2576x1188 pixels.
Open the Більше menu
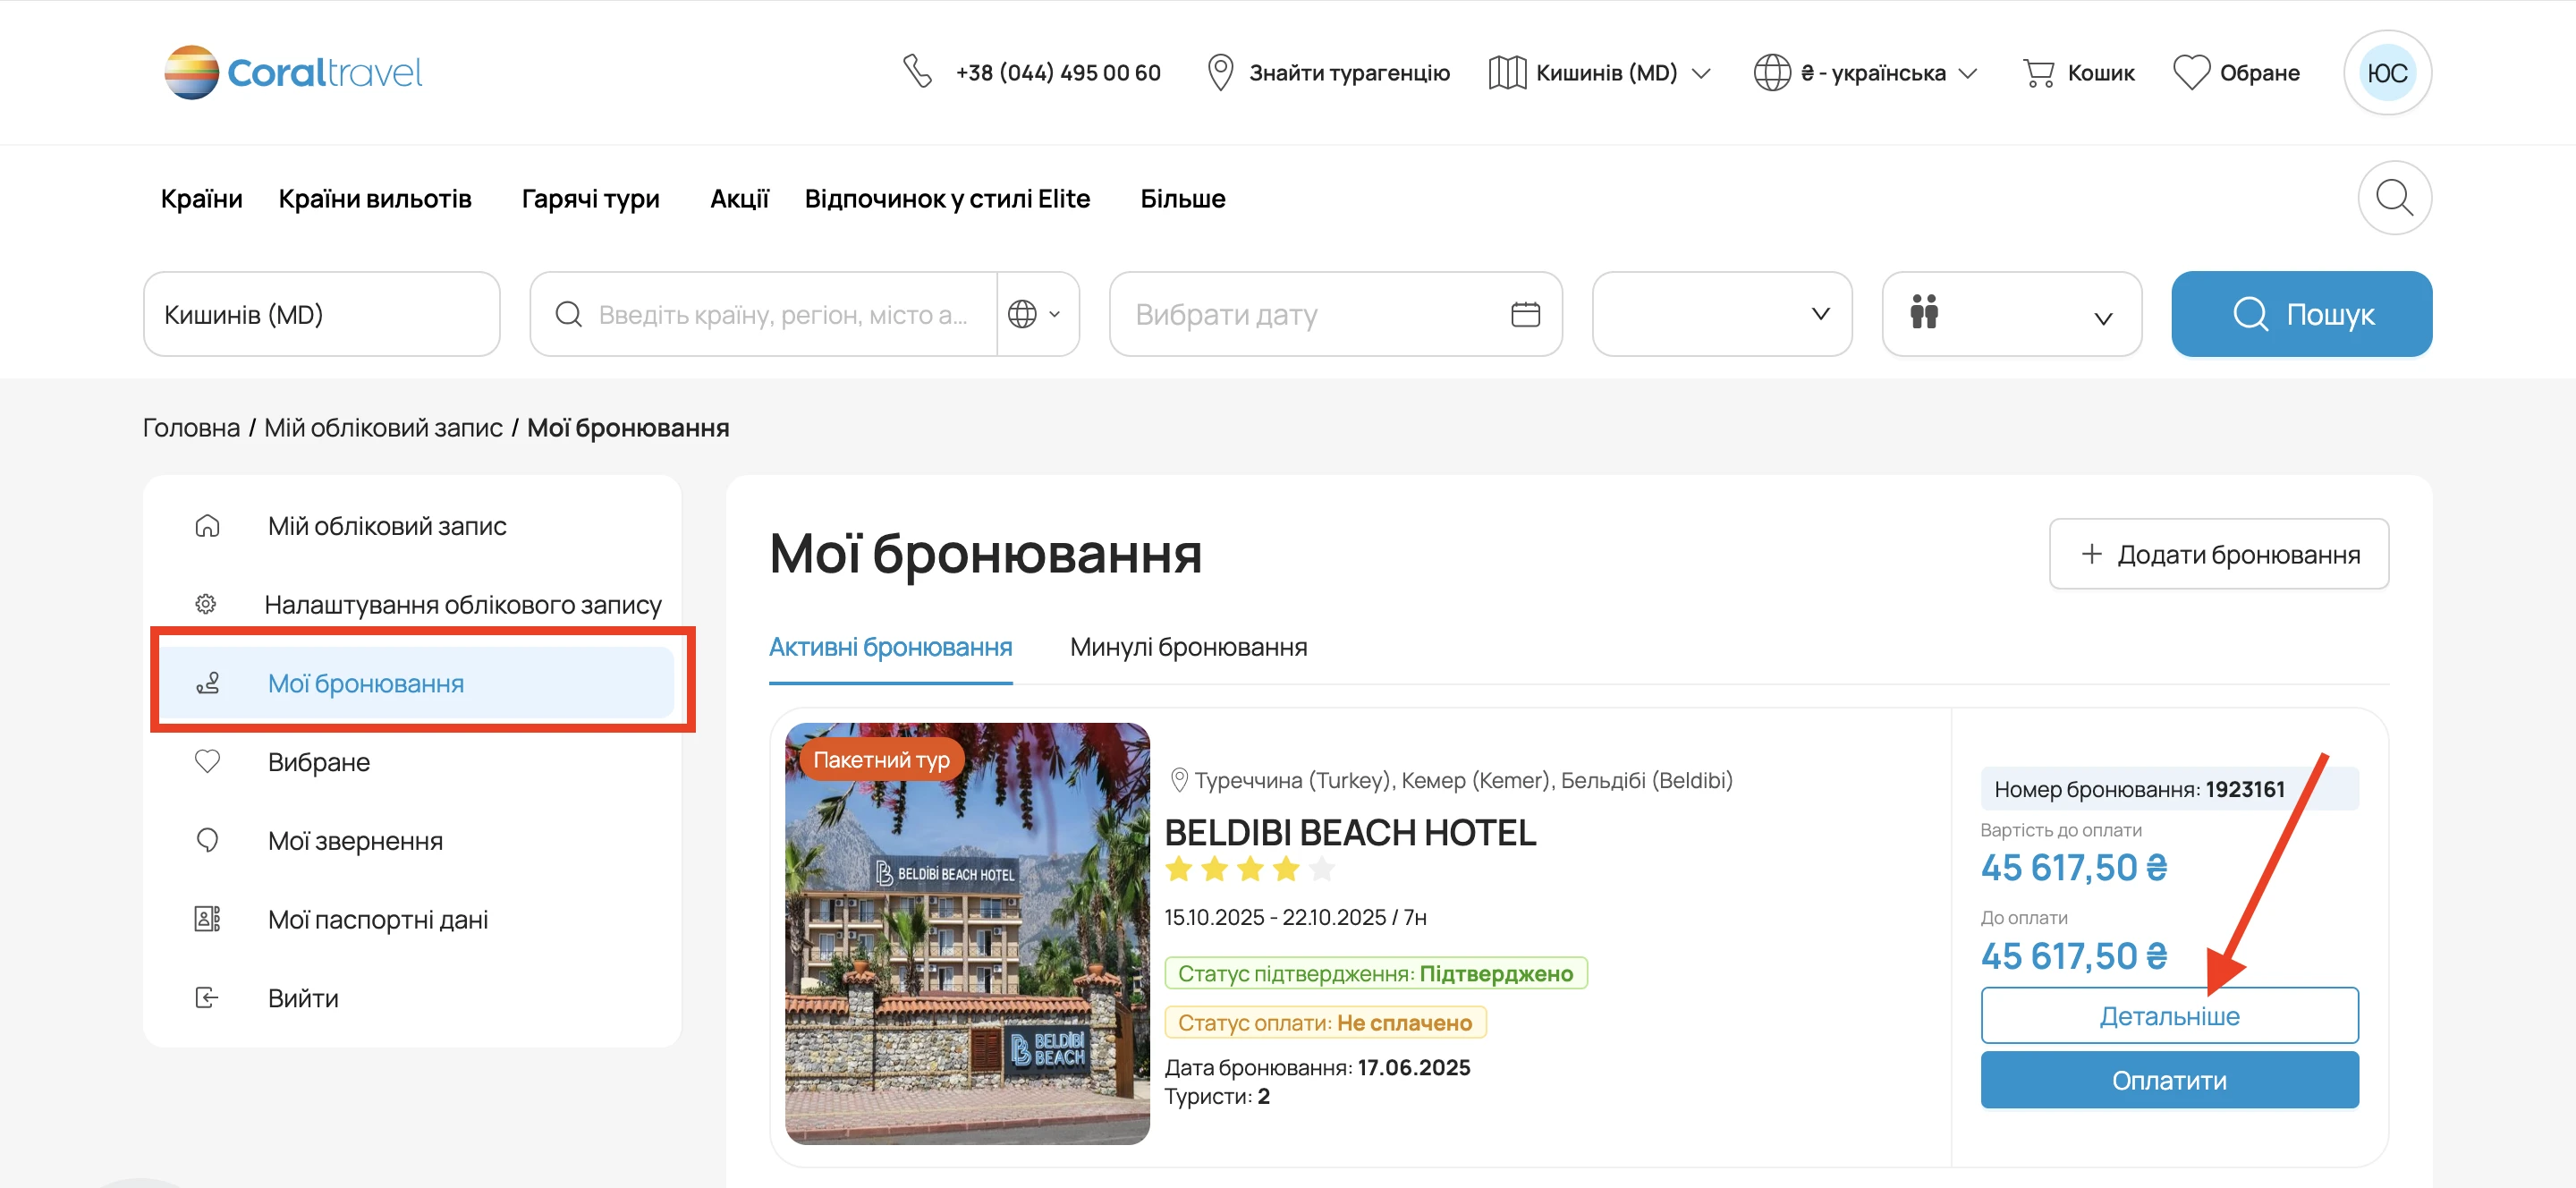1183,198
